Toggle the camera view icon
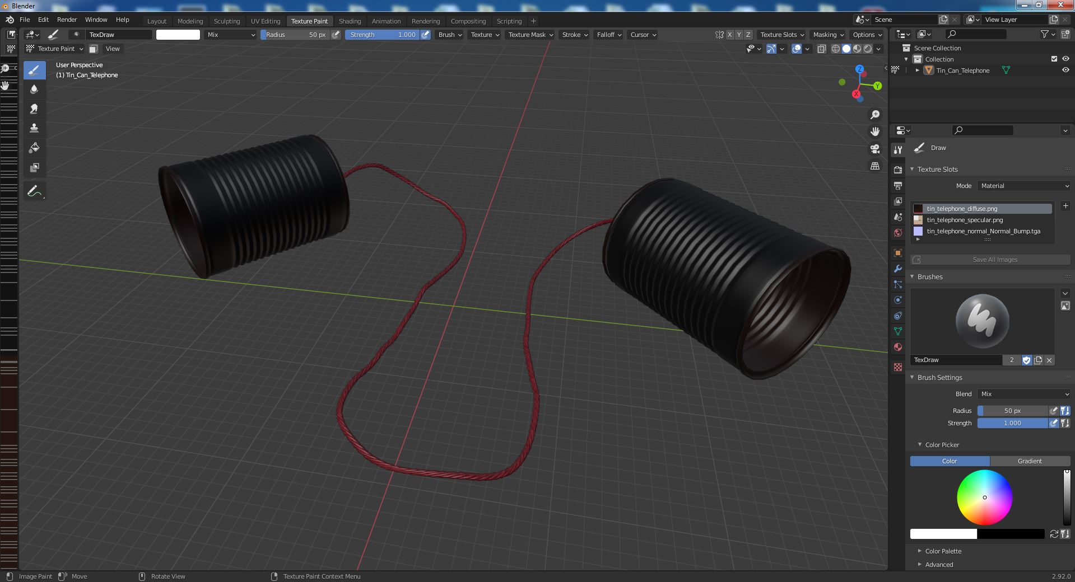The image size is (1075, 582). click(874, 149)
